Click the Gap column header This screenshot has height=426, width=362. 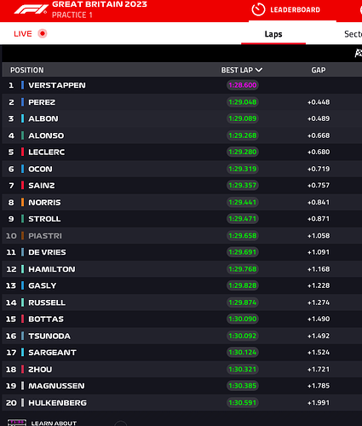(319, 70)
